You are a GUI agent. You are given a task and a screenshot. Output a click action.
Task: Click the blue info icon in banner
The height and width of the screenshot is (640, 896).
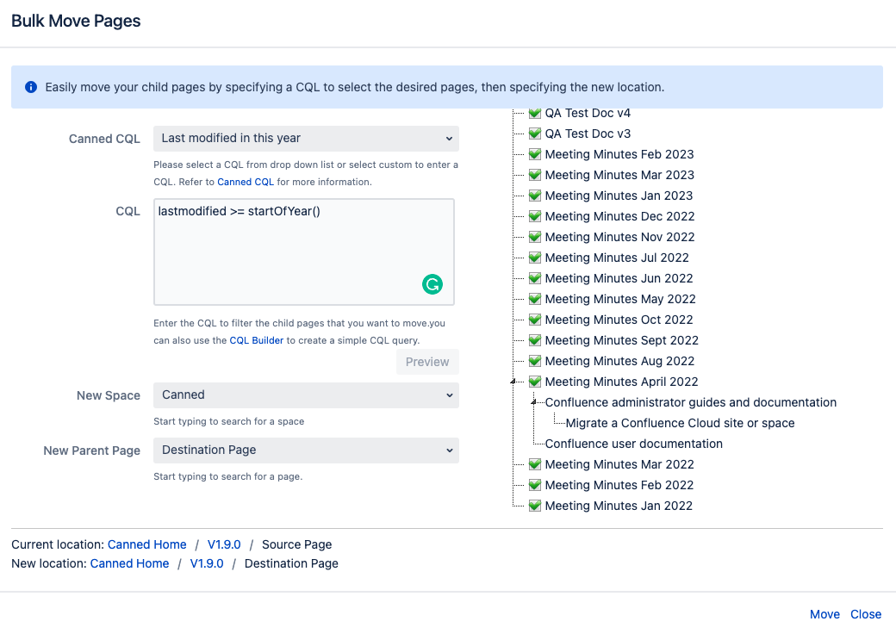31,87
